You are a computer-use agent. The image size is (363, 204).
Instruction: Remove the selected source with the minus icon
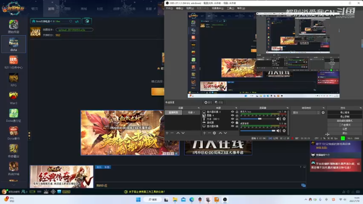[x=209, y=133]
